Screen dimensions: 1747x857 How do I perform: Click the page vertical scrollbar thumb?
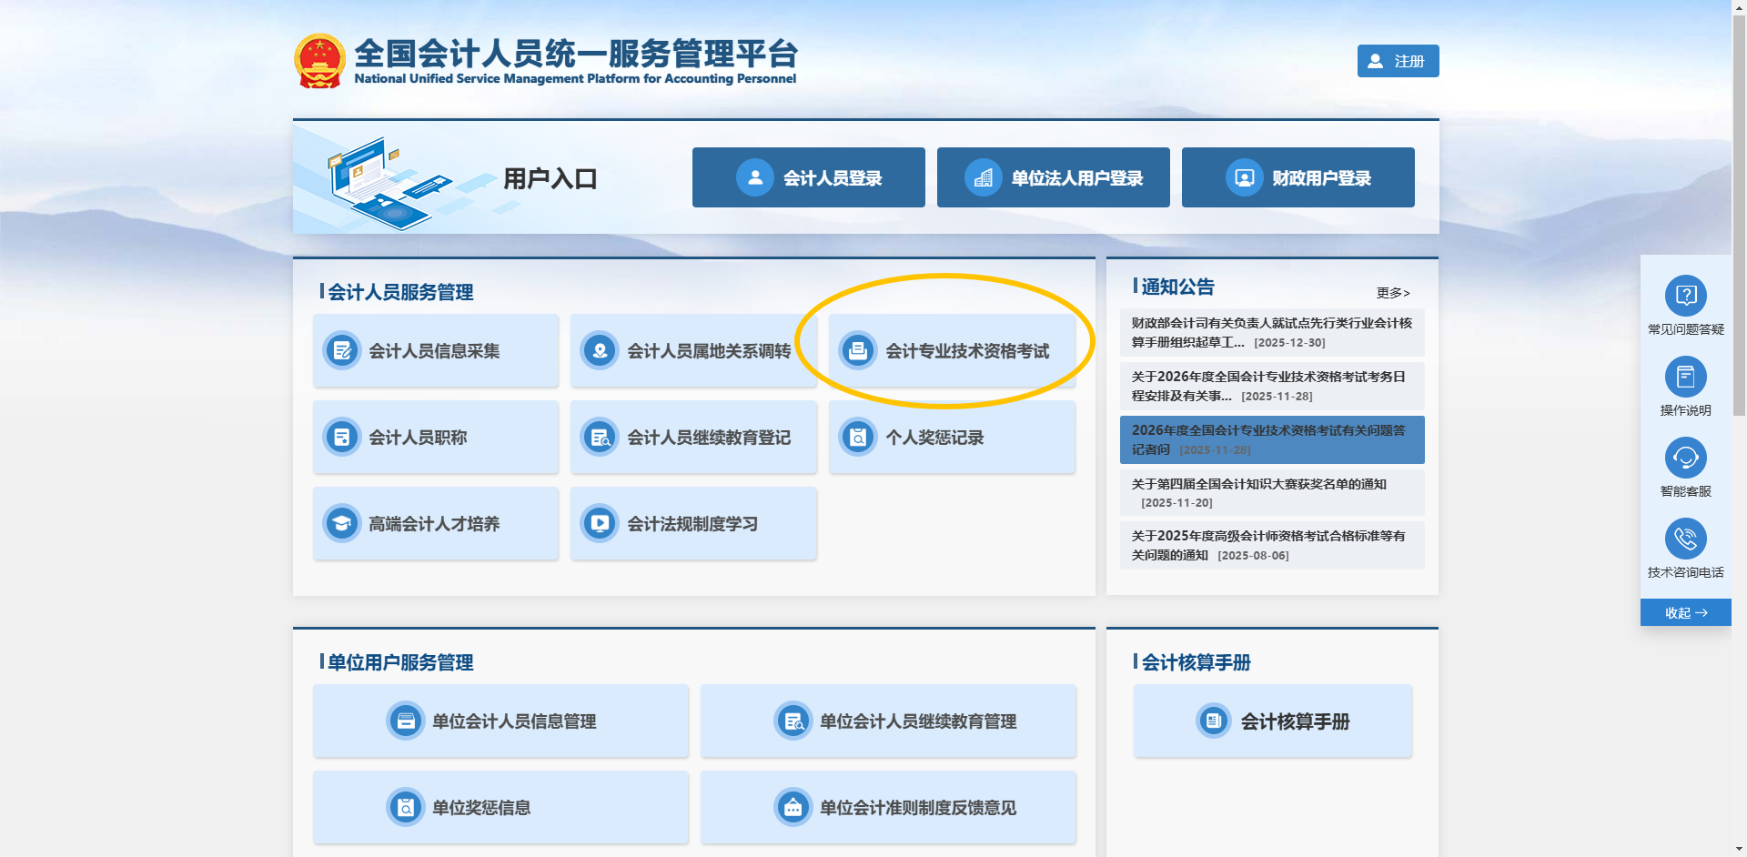(x=1739, y=209)
